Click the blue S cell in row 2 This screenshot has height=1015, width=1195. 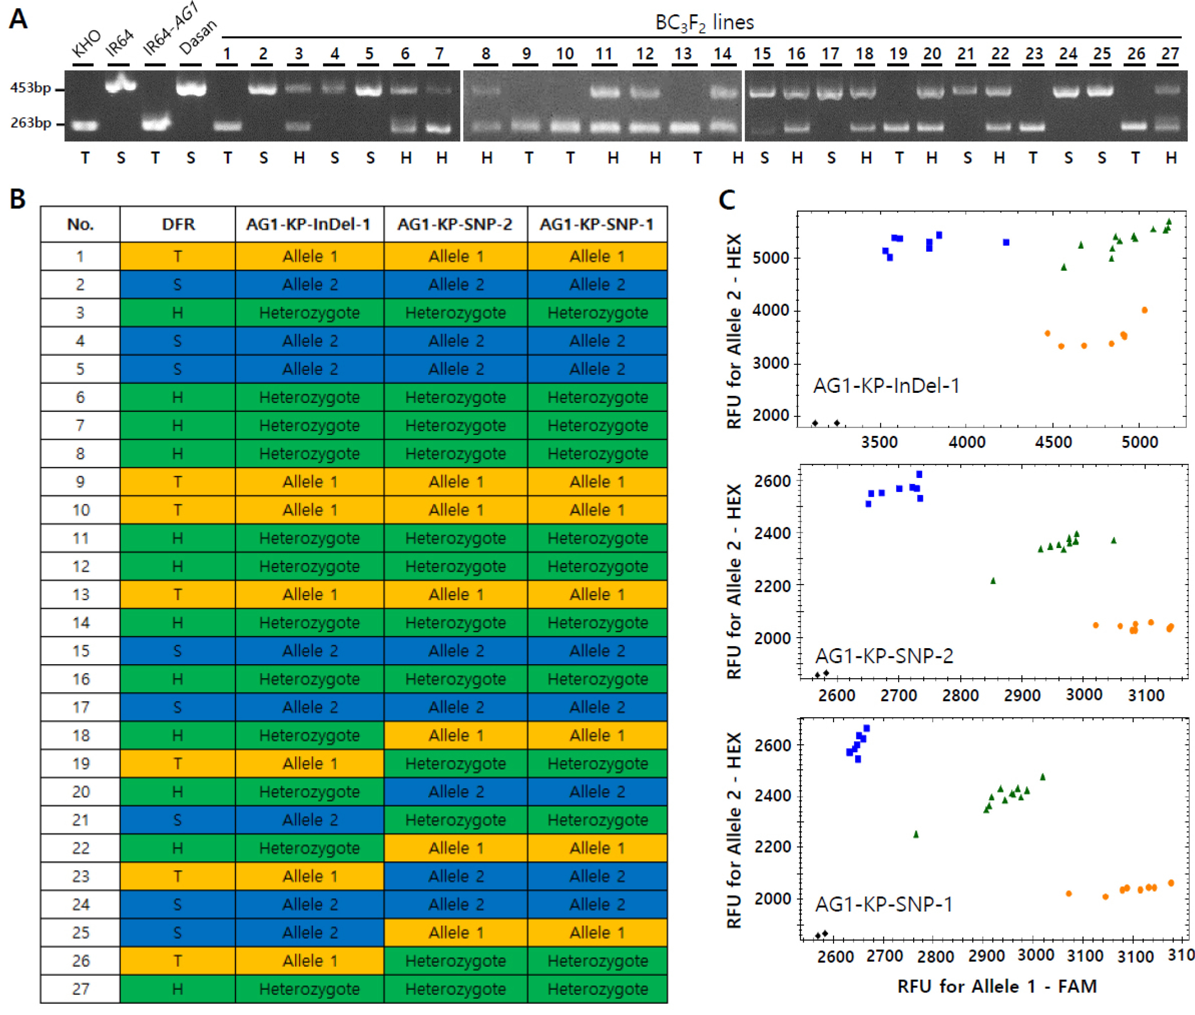pos(178,284)
